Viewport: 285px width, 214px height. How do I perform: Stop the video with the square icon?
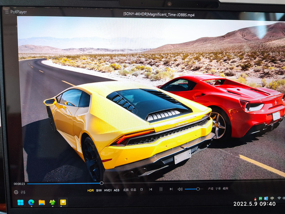coord(142,189)
